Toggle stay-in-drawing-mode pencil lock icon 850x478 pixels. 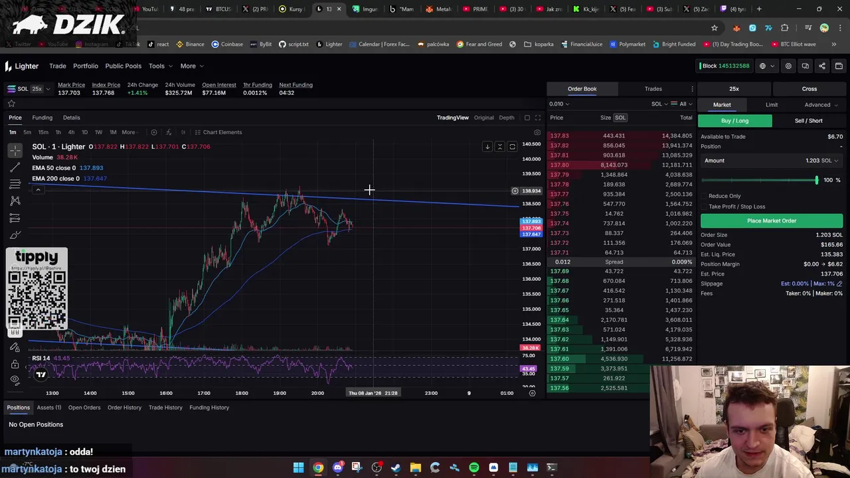tap(15, 347)
